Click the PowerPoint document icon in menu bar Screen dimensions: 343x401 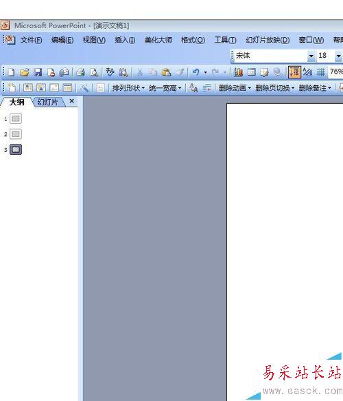pos(10,40)
